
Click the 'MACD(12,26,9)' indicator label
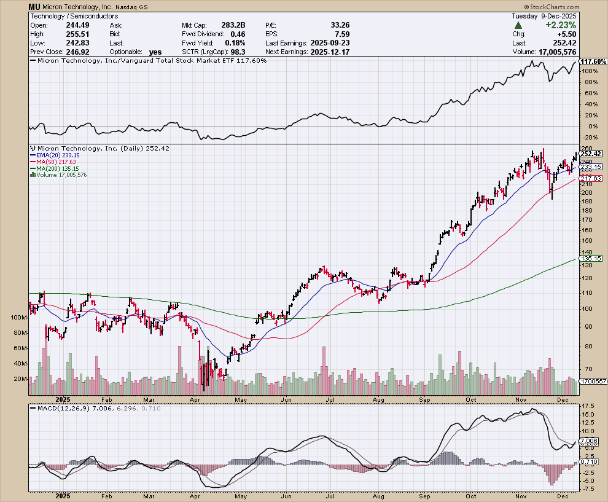point(64,409)
